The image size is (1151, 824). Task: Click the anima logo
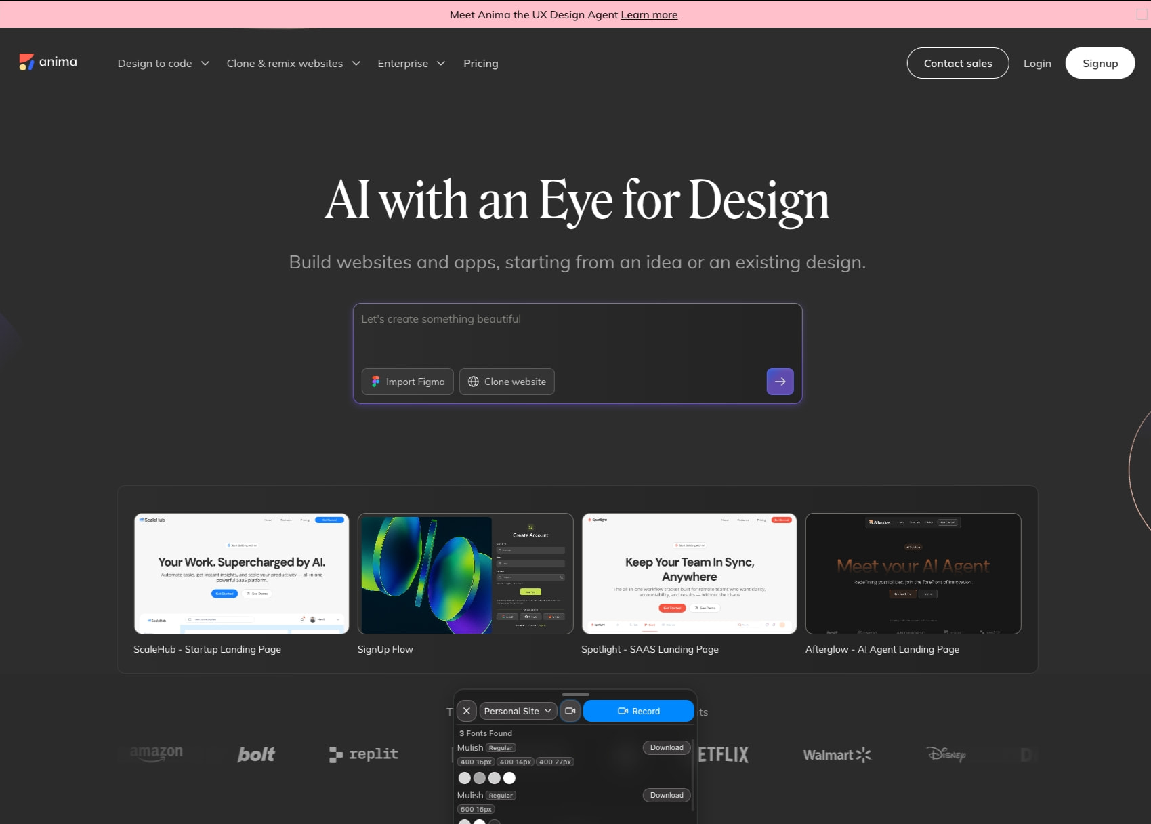point(48,62)
